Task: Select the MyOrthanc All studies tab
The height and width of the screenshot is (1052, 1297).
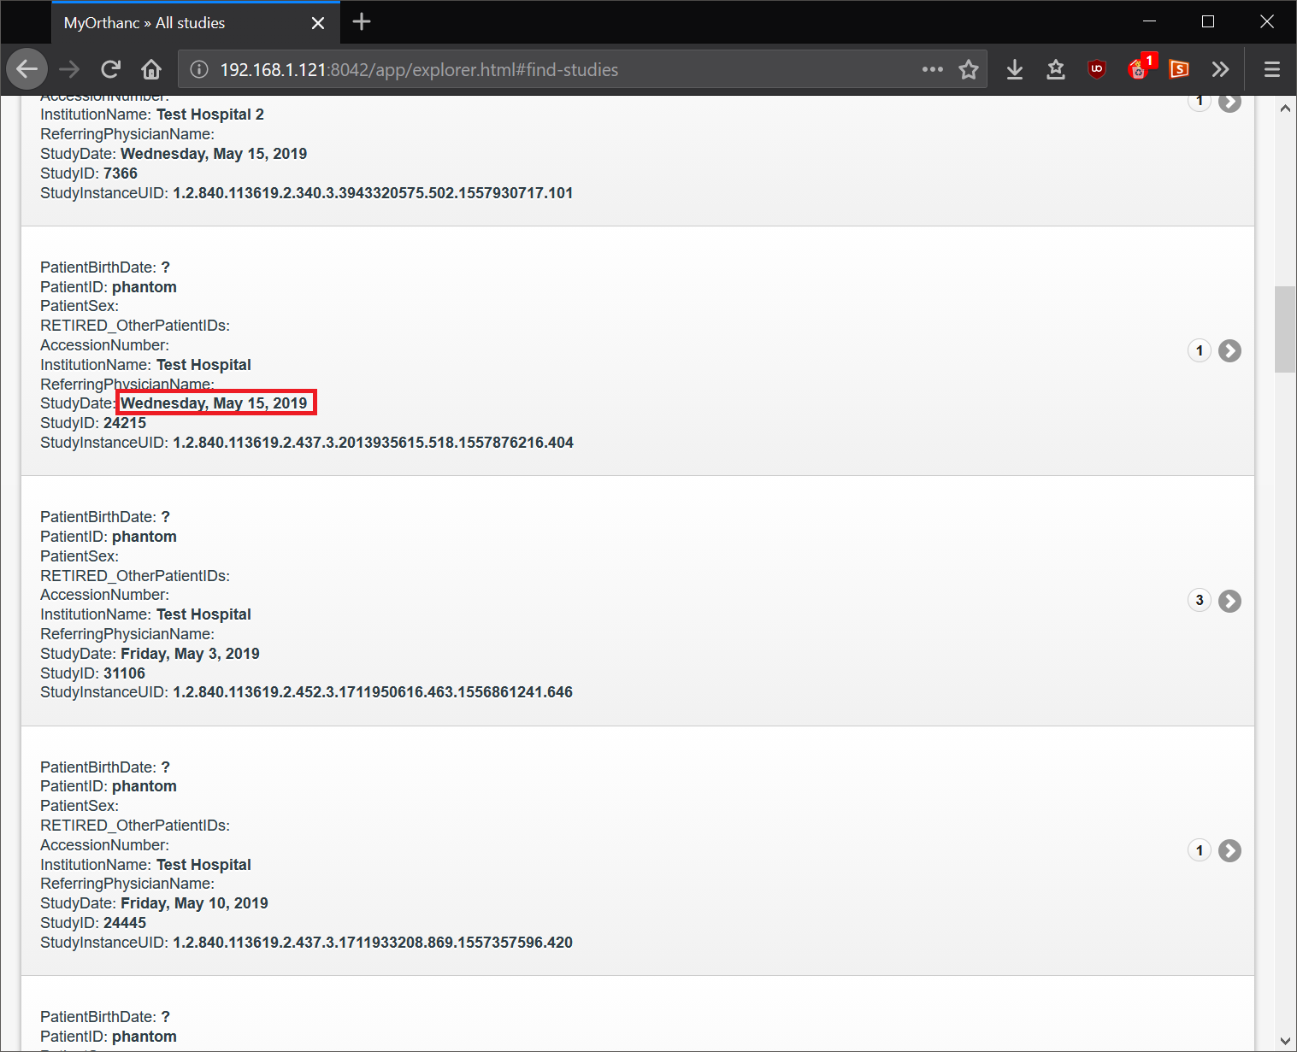Action: 195,23
